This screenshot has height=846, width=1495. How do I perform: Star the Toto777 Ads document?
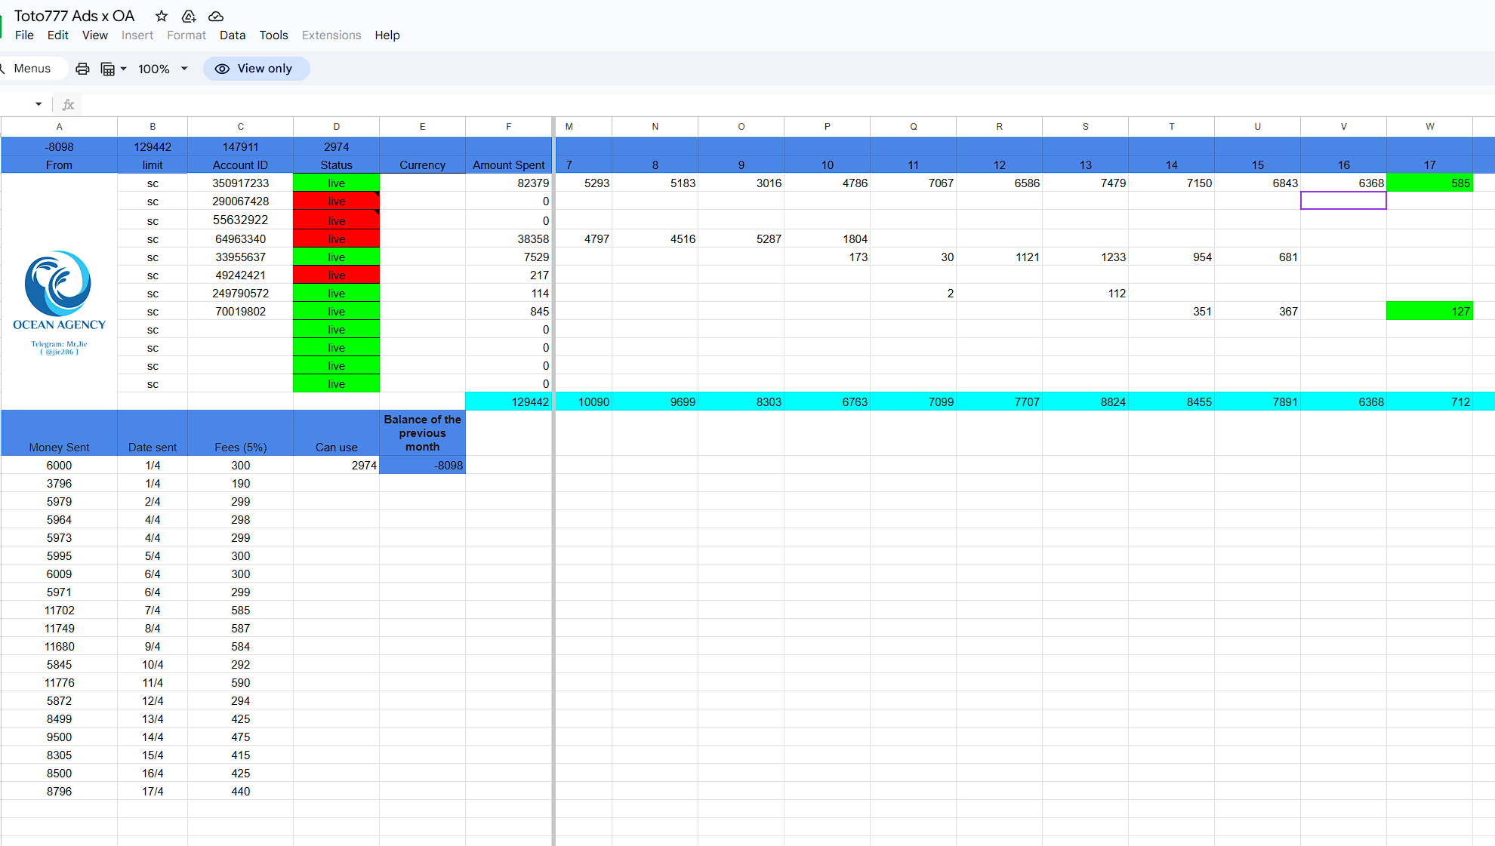pyautogui.click(x=161, y=16)
